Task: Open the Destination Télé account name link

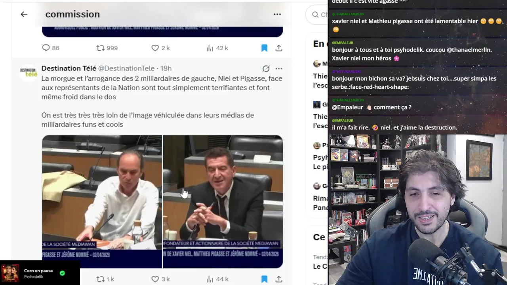Action: (69, 68)
